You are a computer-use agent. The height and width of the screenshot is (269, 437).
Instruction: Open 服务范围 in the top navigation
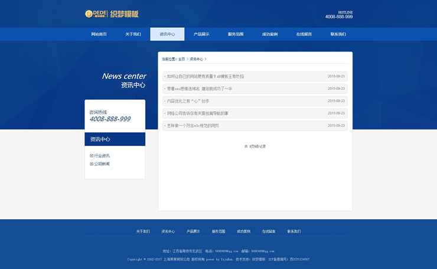point(236,34)
